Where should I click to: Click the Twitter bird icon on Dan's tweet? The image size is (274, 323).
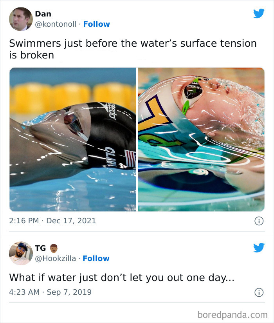[259, 13]
